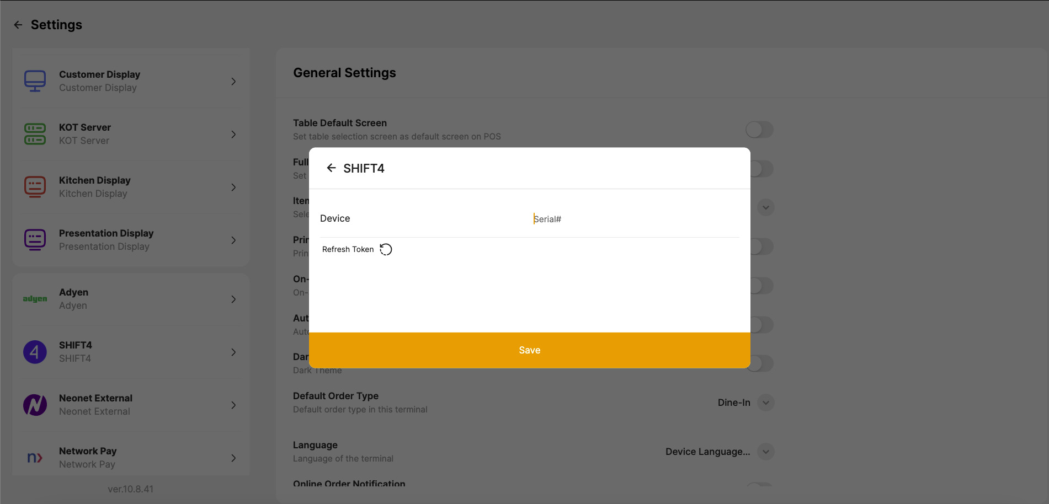Click the Presentation Display purple icon
1049x504 pixels.
pyautogui.click(x=35, y=240)
